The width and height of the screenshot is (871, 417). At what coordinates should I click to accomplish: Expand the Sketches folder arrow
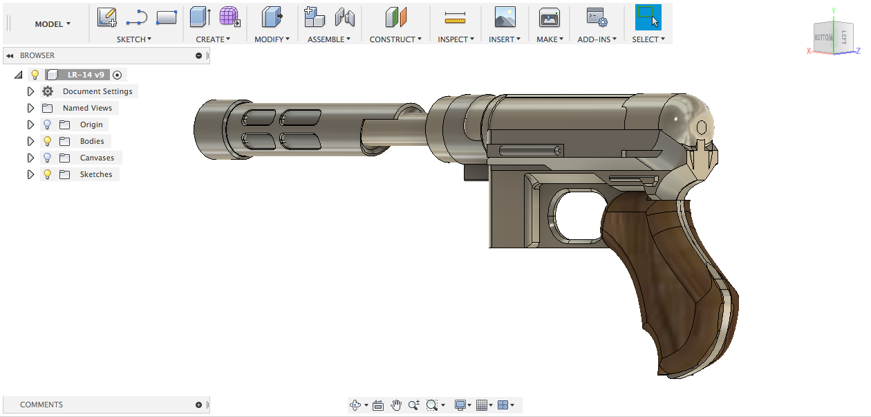(30, 174)
